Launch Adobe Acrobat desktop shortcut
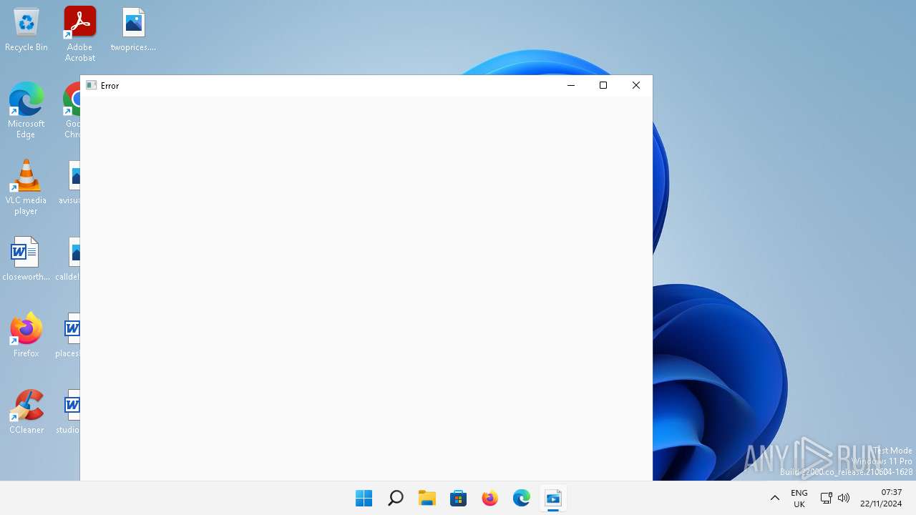Screen dimensions: 916x515 point(79,34)
